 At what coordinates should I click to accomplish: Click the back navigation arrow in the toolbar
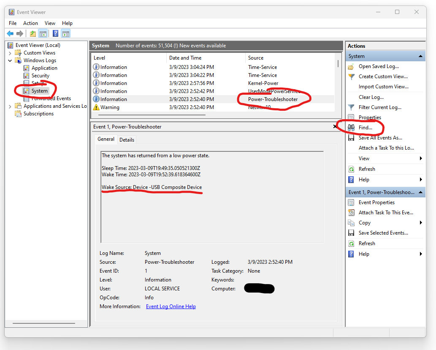tap(10, 33)
